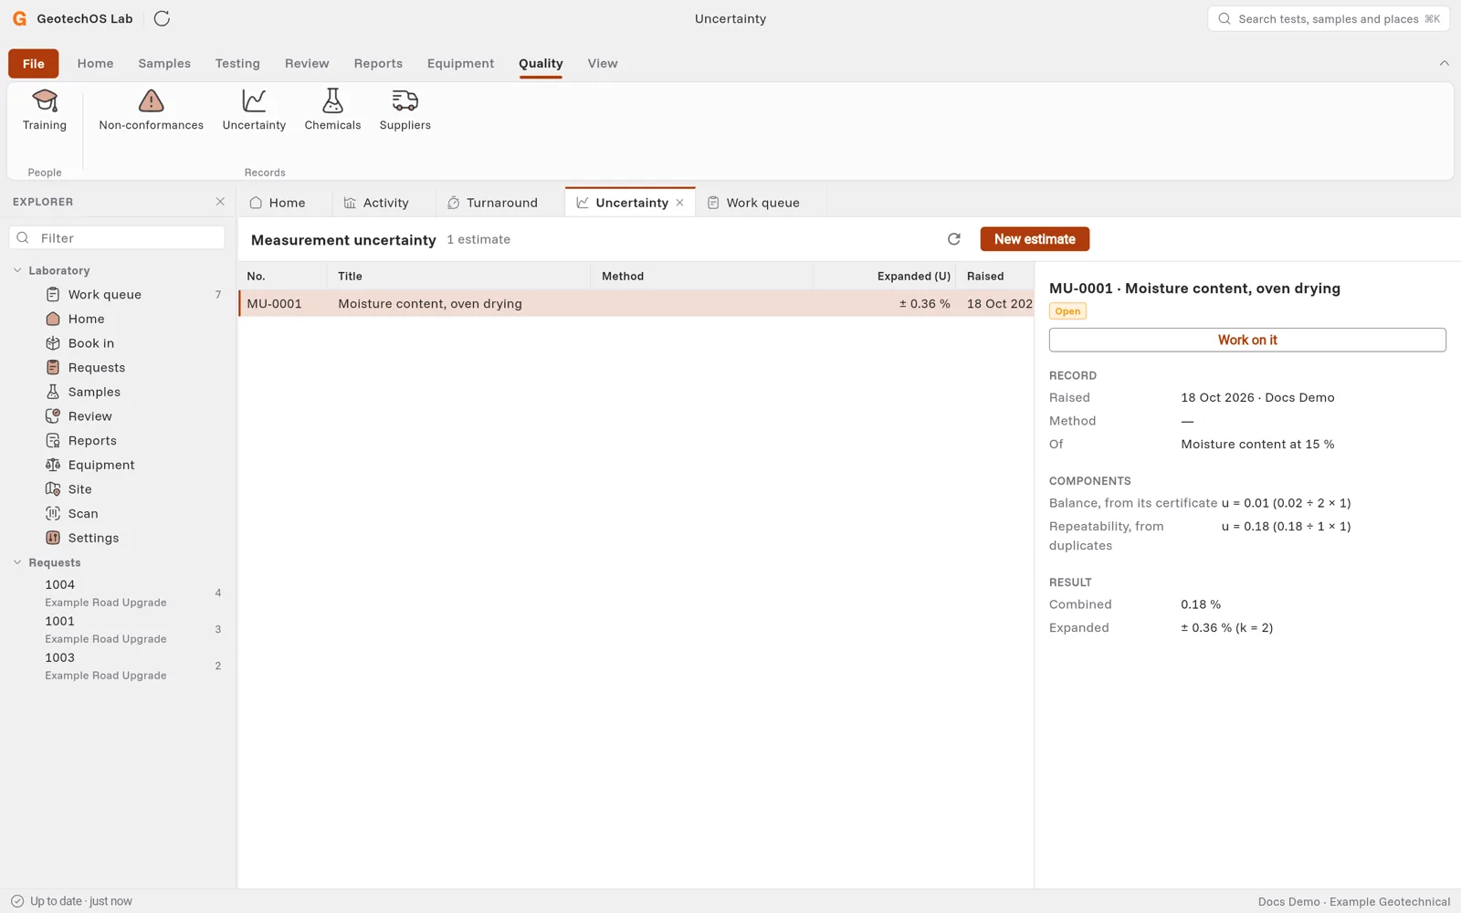Open Scan in the Explorer
The height and width of the screenshot is (913, 1461).
(x=118, y=513)
